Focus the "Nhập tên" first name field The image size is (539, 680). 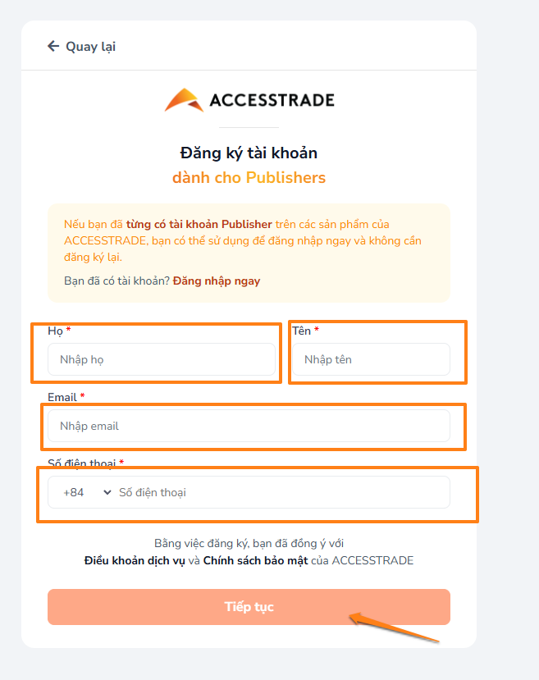point(371,359)
